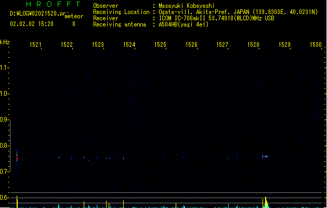Click the 'Observer' field label
Screen dimensions: 327x208
[106, 6]
